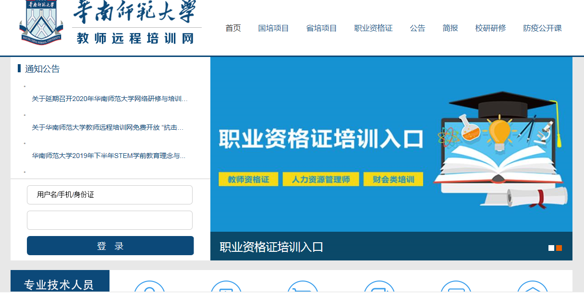Image resolution: width=584 pixels, height=293 pixels.
Task: Go to the 首页 home menu item
Action: pos(233,28)
